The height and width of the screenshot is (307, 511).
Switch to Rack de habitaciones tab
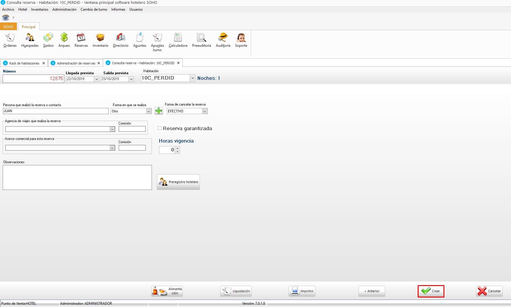tap(24, 63)
